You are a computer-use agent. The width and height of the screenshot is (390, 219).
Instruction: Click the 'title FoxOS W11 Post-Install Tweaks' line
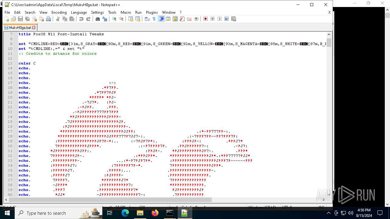(x=61, y=34)
